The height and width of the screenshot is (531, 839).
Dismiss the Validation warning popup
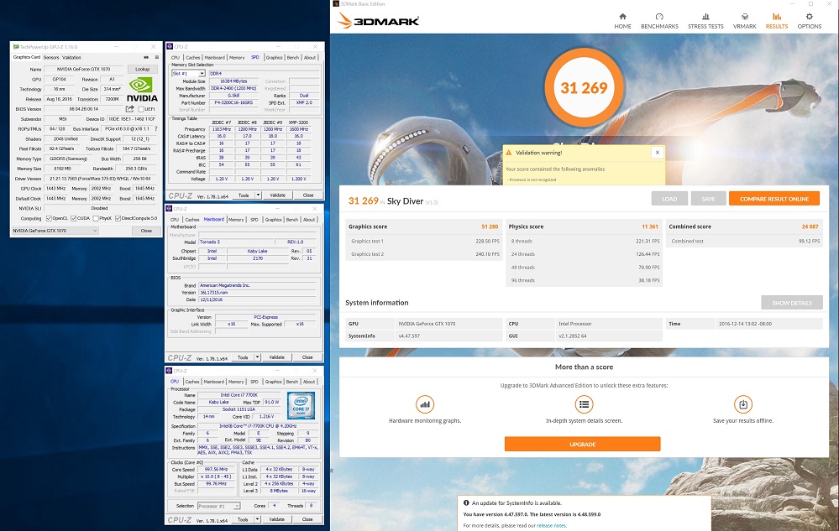point(657,153)
